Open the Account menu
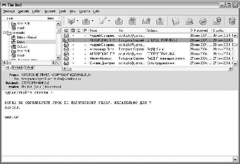 50,11
